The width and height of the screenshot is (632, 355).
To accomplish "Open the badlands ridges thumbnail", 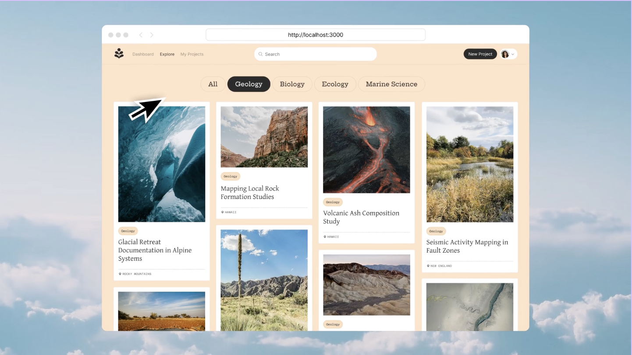I will point(367,285).
